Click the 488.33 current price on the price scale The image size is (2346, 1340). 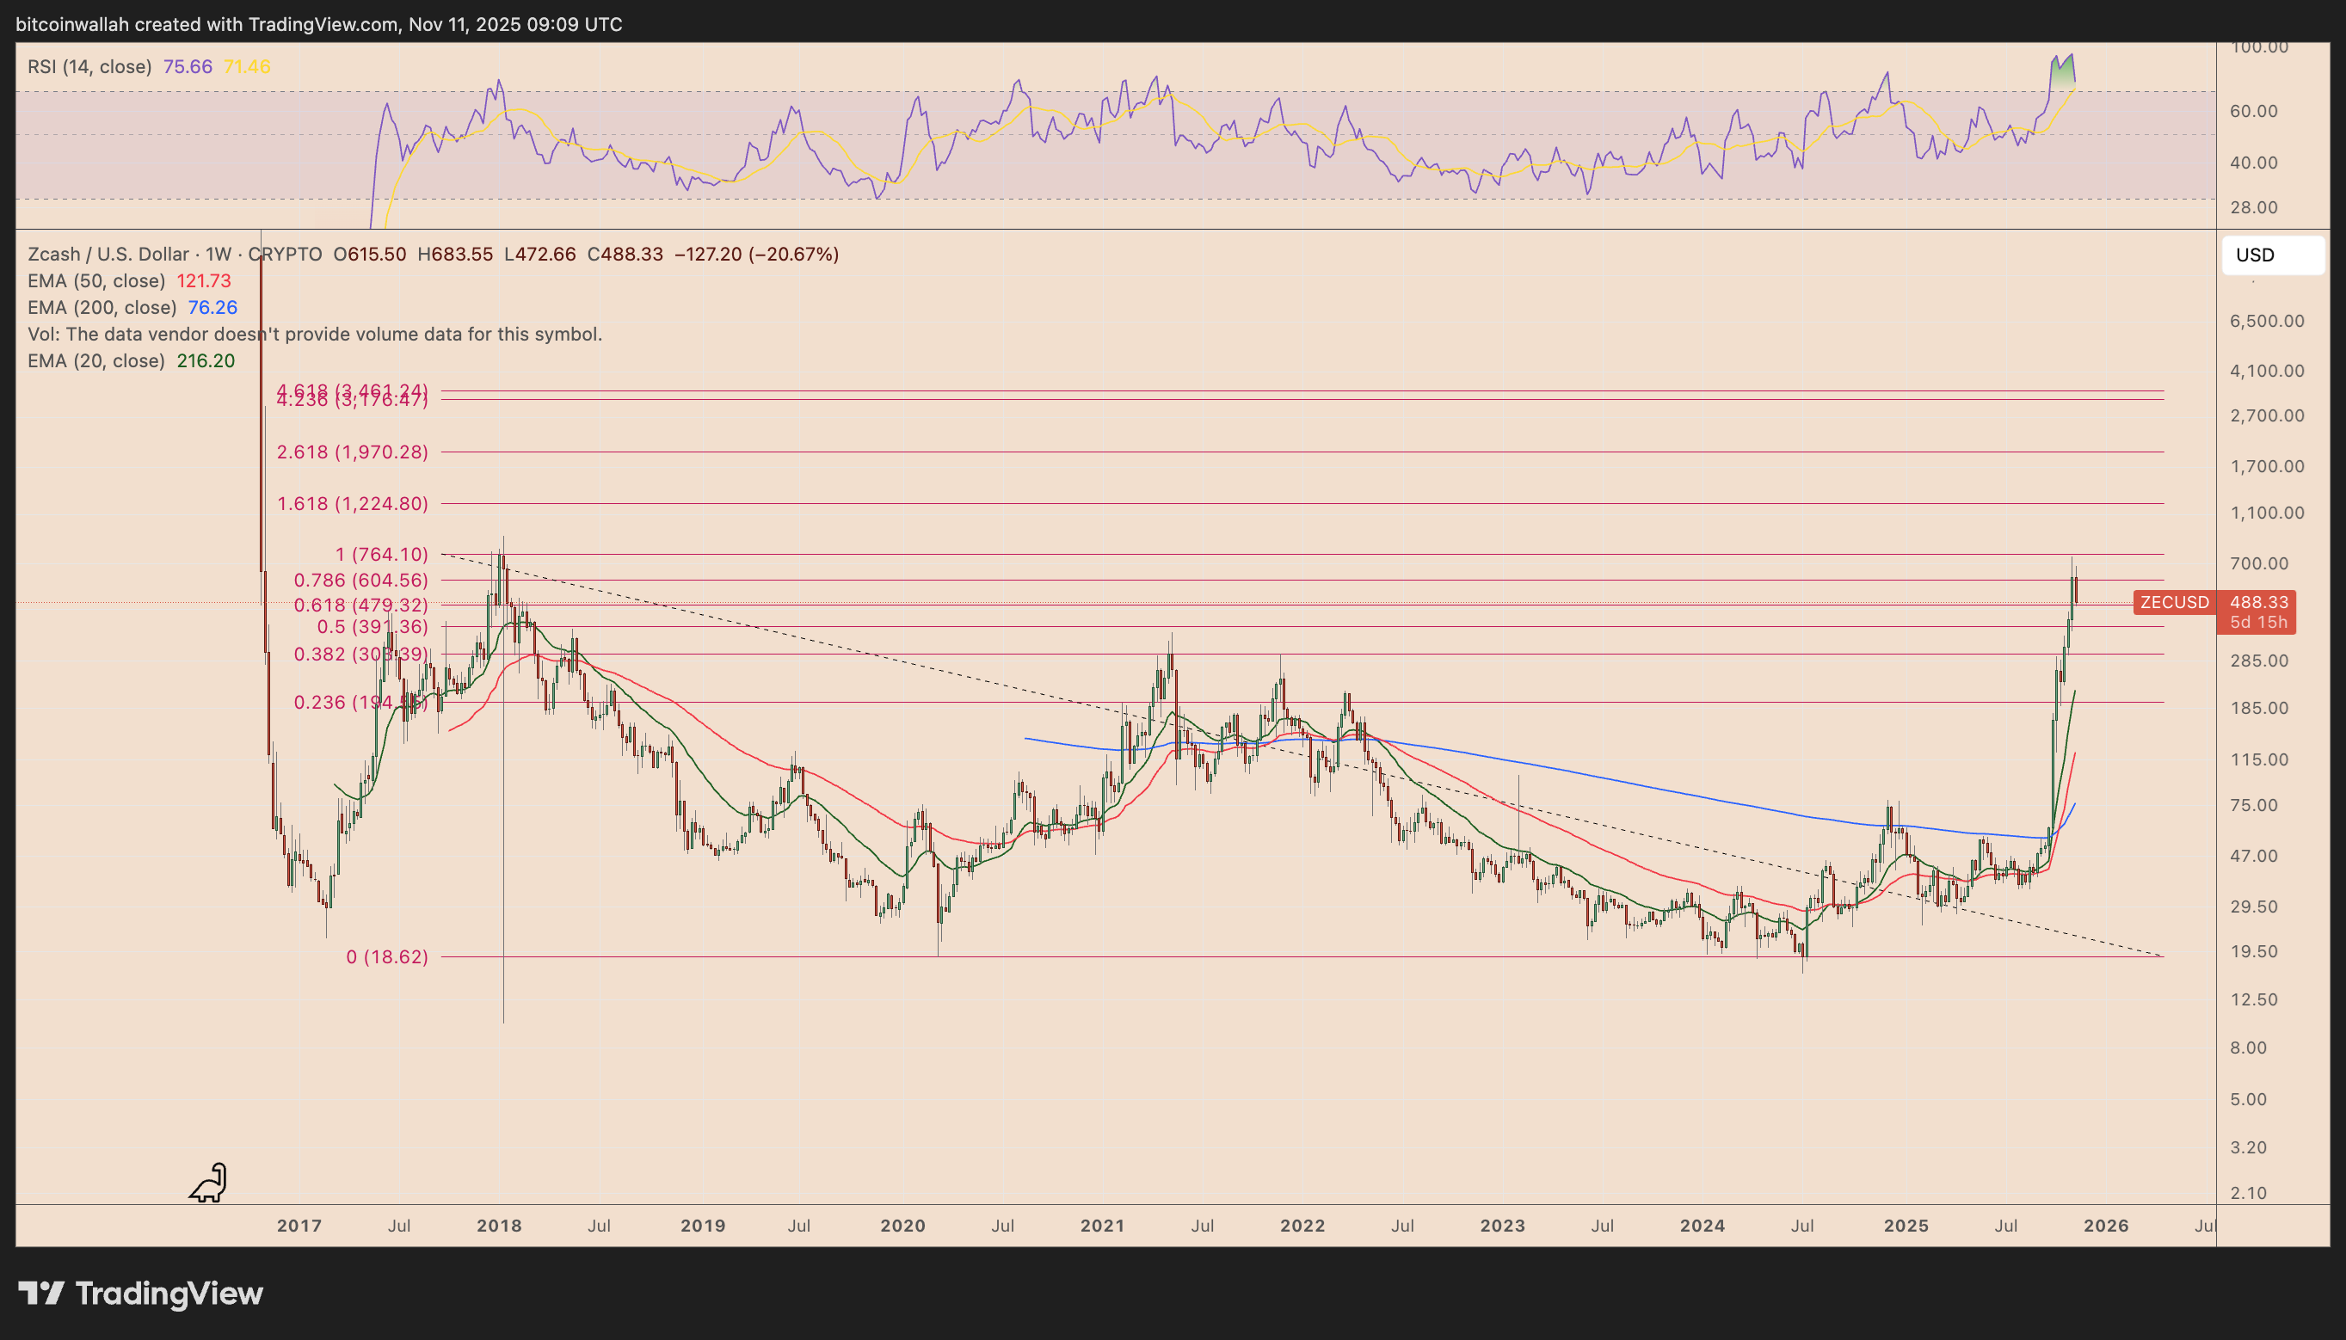pos(2258,602)
